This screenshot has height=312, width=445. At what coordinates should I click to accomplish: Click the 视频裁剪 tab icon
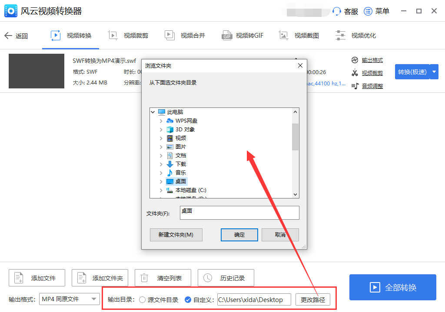pyautogui.click(x=113, y=36)
